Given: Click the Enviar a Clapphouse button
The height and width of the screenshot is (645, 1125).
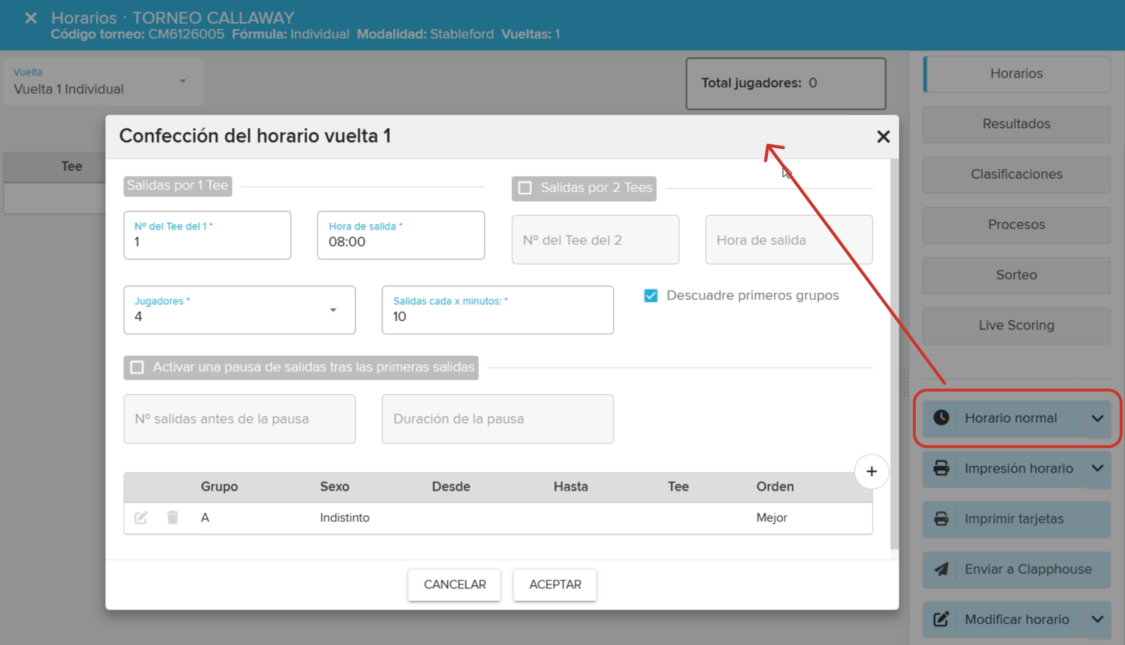Looking at the screenshot, I should coord(1017,569).
